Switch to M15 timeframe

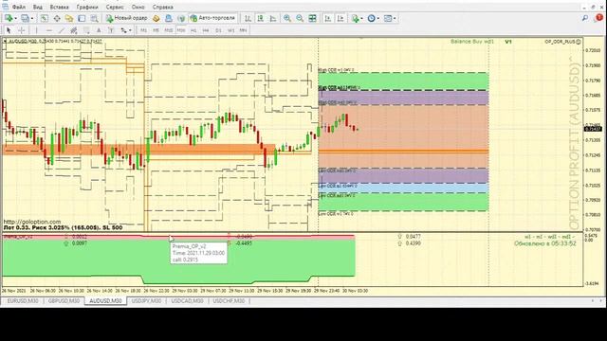[x=169, y=30]
